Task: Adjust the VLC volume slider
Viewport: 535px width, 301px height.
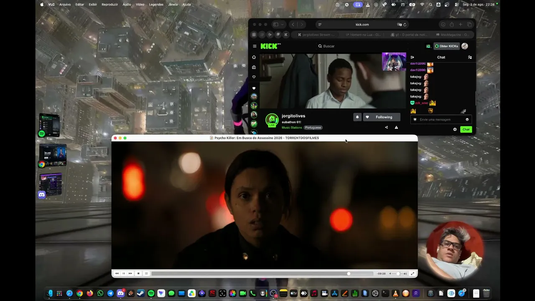Action: point(397,273)
